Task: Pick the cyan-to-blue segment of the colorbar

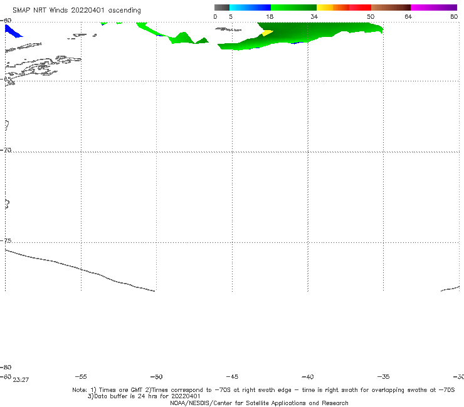Action: [250, 8]
